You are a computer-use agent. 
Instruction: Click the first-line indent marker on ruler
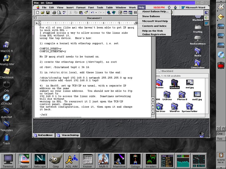(x=40, y=22)
